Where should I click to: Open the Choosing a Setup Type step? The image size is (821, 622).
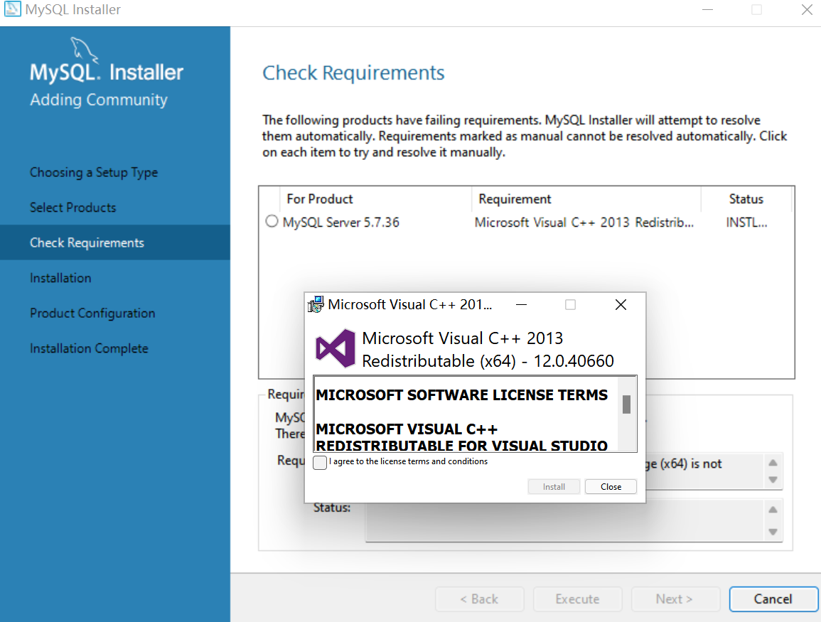click(x=94, y=172)
